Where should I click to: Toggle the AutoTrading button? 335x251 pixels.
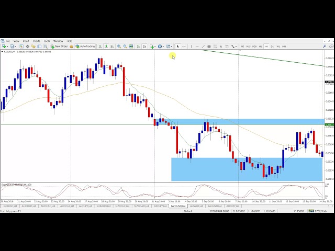(85, 47)
